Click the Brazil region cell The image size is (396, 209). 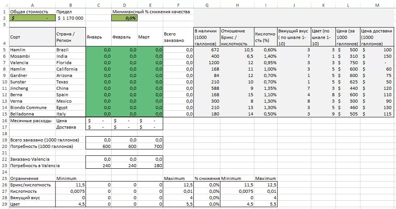click(70, 49)
